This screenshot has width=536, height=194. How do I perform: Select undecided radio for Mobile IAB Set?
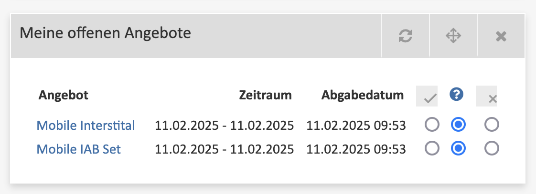458,148
